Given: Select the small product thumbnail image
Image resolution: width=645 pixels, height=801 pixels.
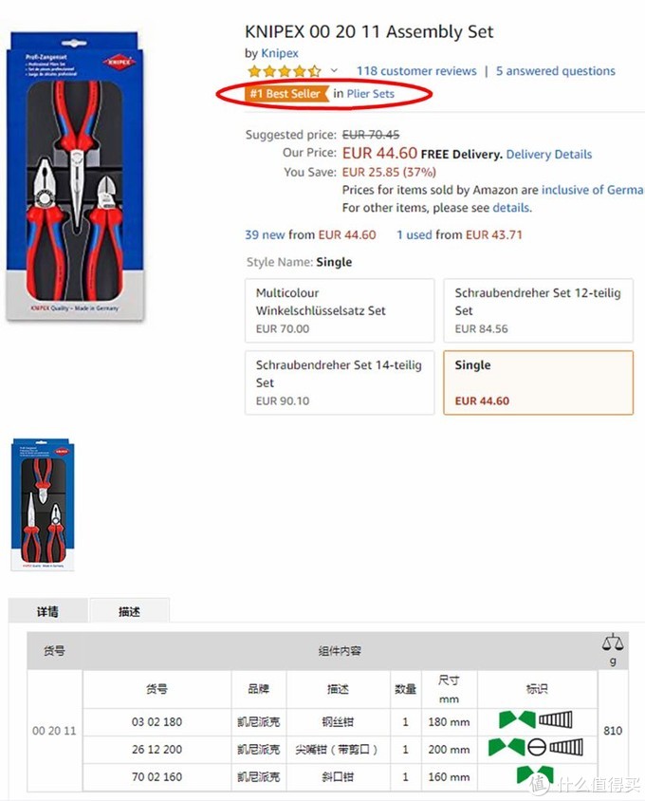Looking at the screenshot, I should coord(43,504).
